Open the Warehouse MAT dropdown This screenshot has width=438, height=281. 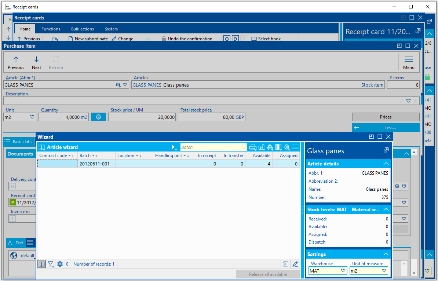pyautogui.click(x=343, y=271)
